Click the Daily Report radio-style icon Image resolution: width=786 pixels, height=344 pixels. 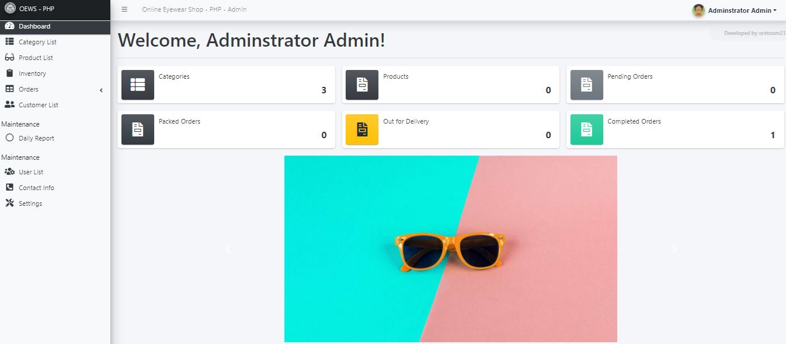coord(10,138)
